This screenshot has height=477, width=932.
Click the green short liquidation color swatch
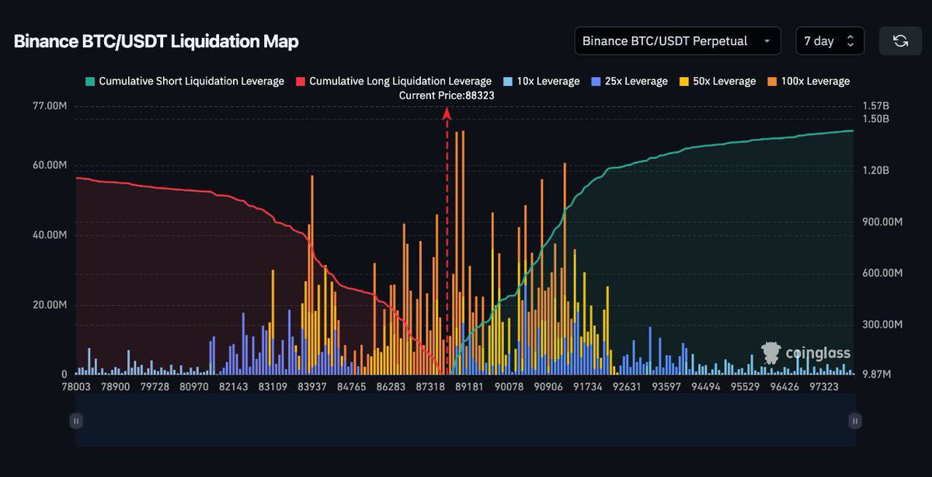pyautogui.click(x=89, y=81)
